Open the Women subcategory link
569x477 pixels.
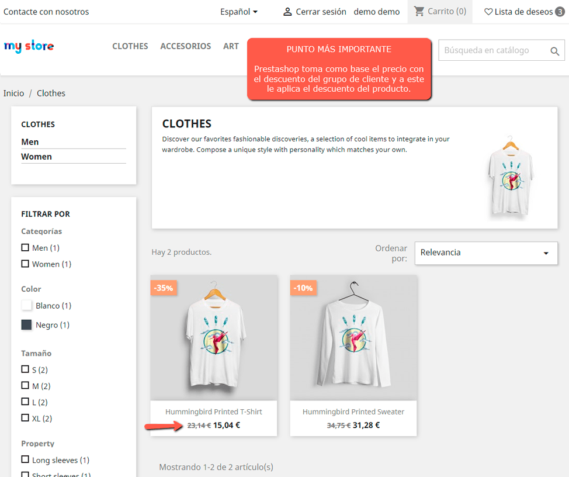click(36, 157)
